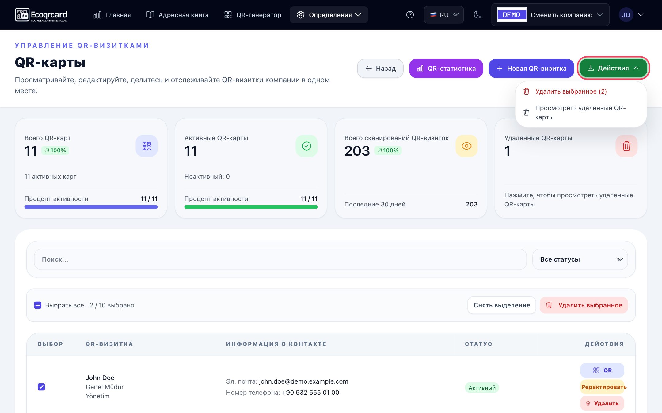The height and width of the screenshot is (413, 662).
Task: Click the QR code icon in Всего QR-карт card
Action: coord(146,146)
